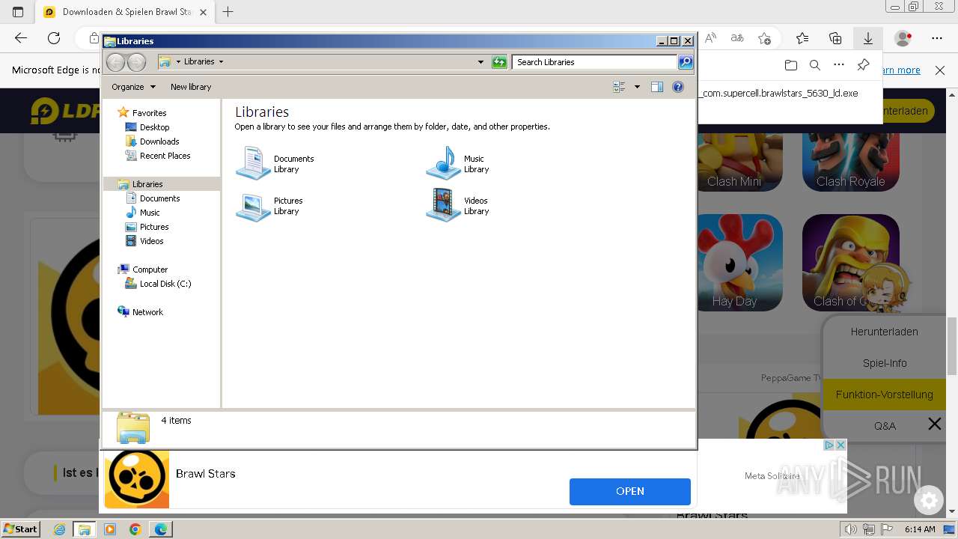Select Computer in the navigation pane

150,269
